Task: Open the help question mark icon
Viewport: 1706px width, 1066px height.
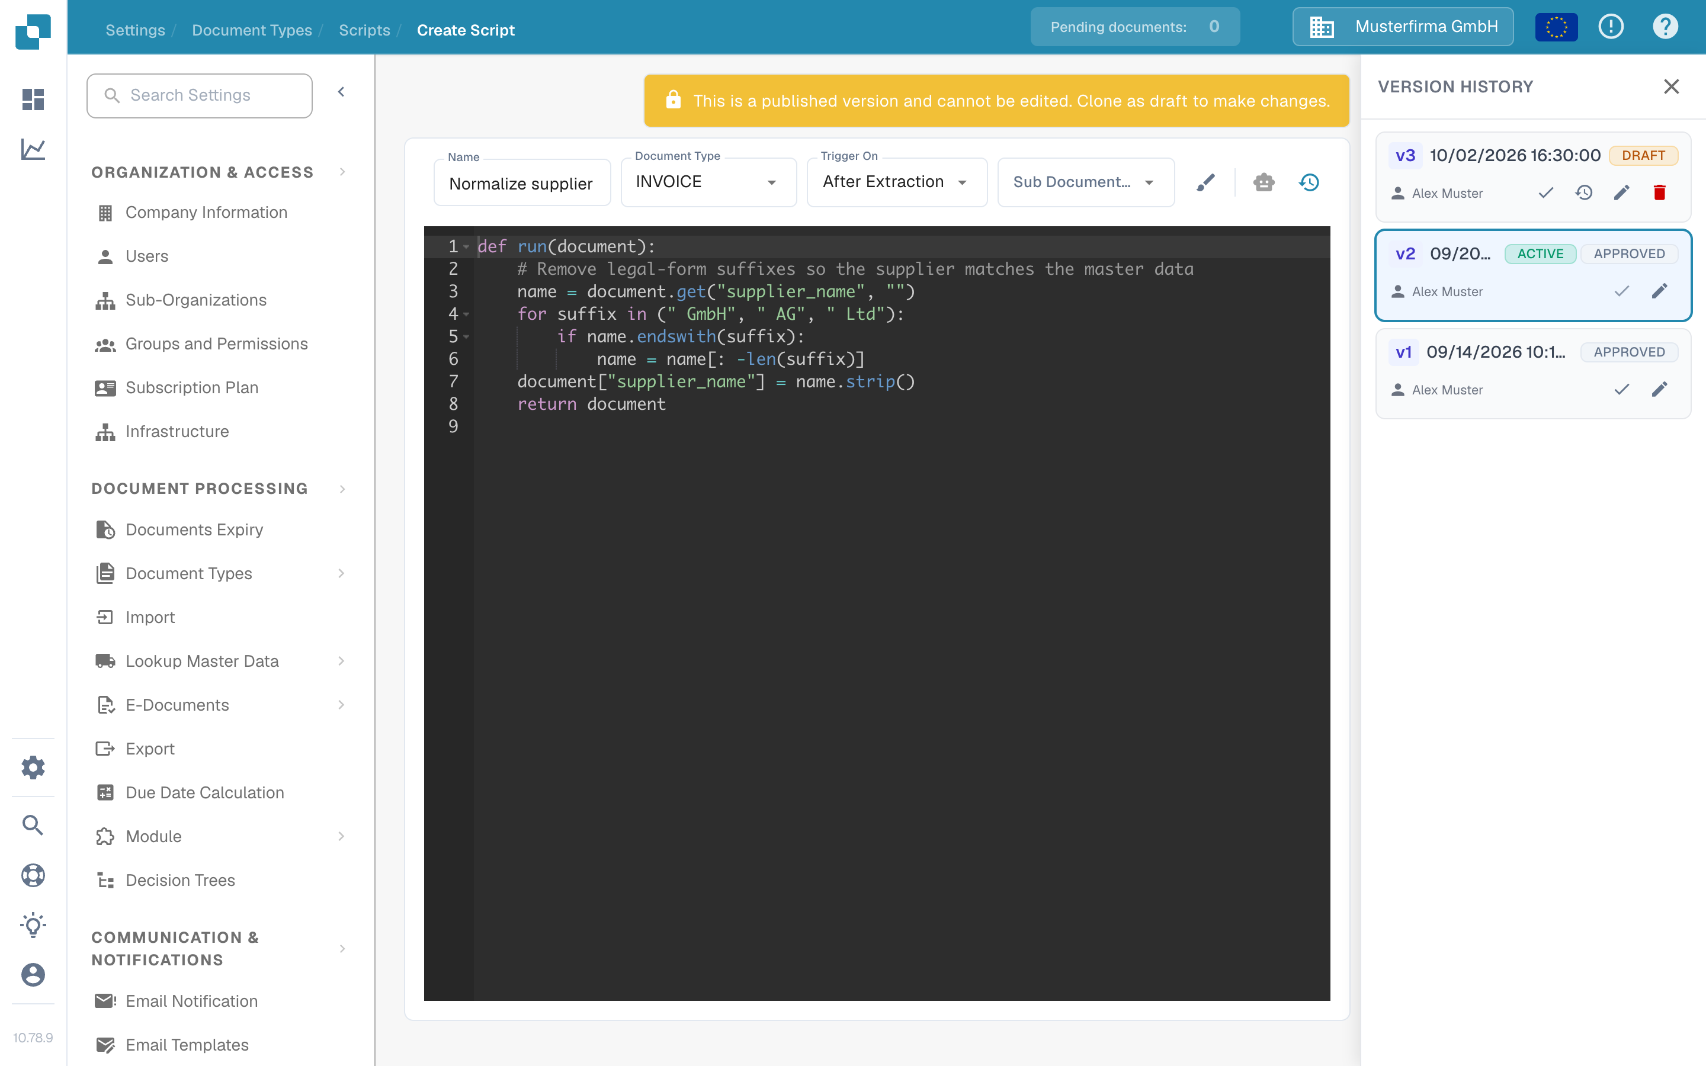Action: [1665, 27]
